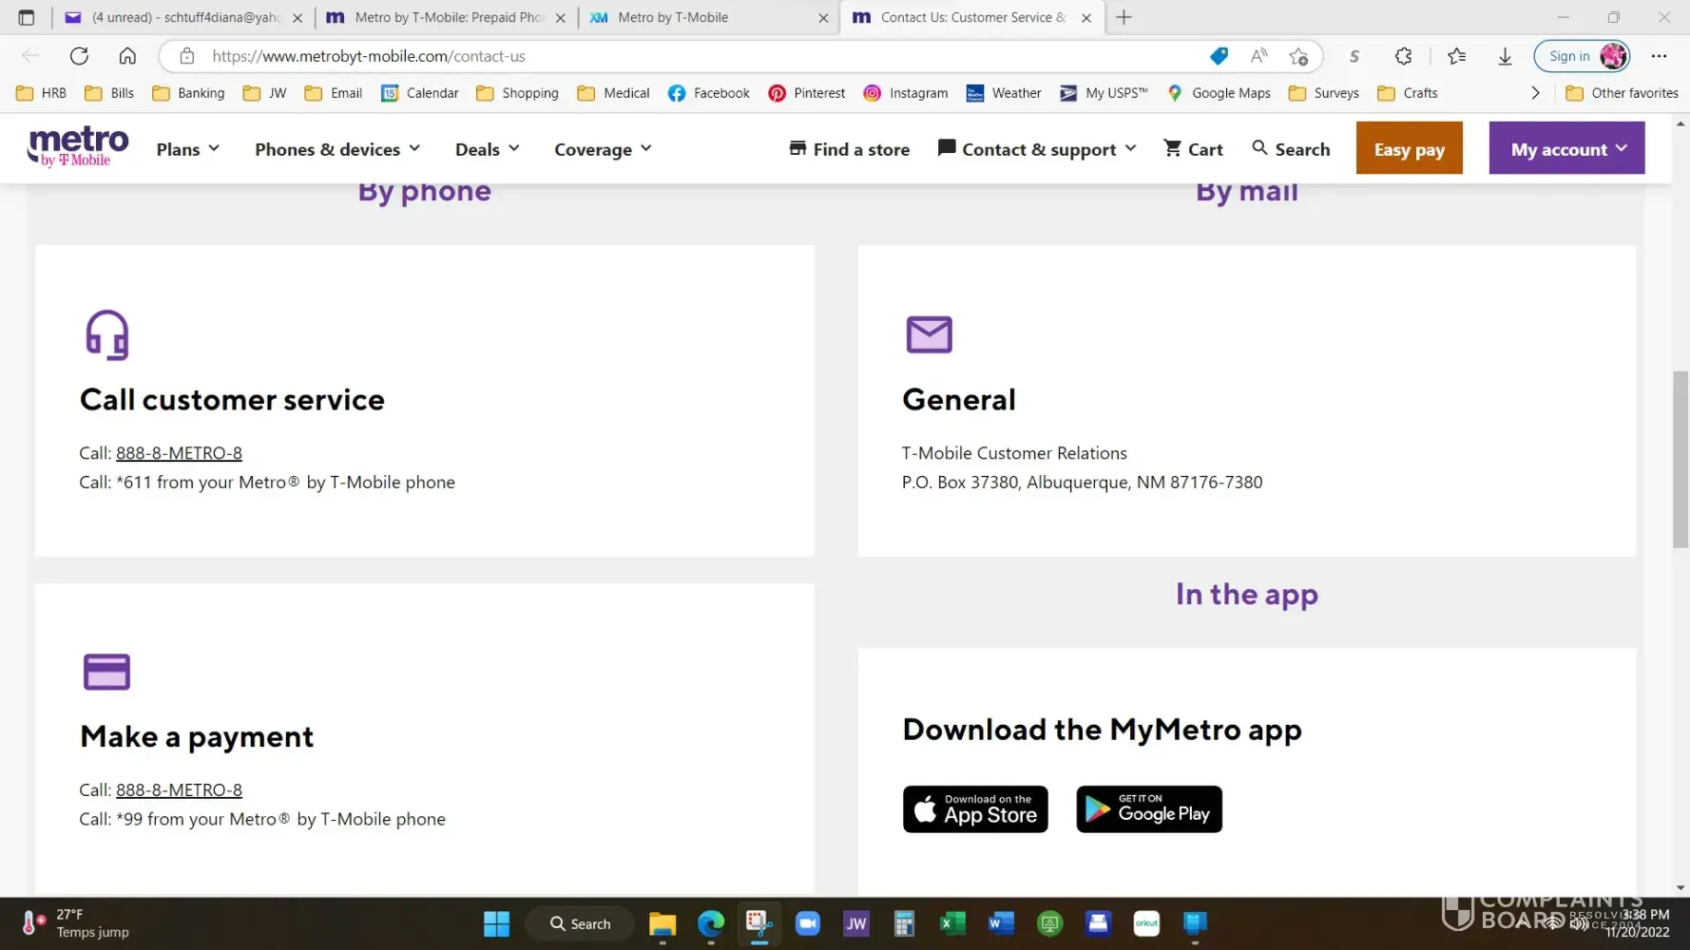1690x950 pixels.
Task: Expand the Contact & support menu
Action: click(x=1037, y=149)
